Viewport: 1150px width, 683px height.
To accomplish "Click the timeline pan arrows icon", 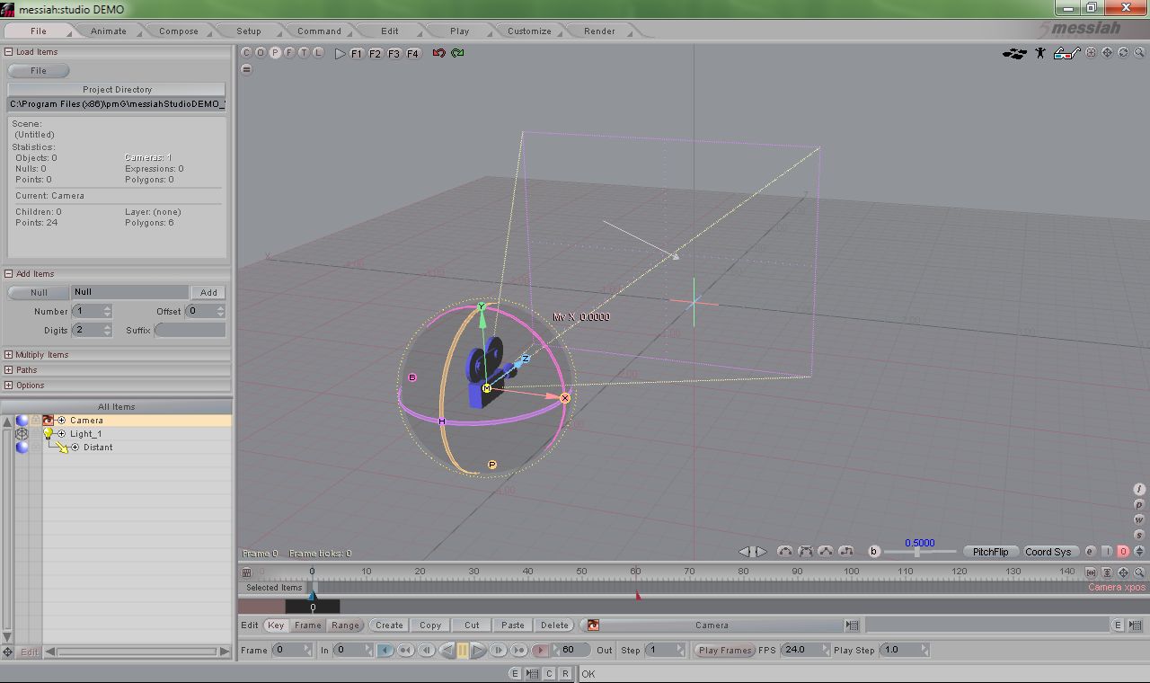I will click(x=1123, y=572).
